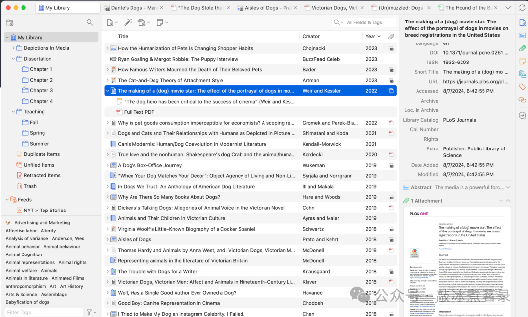Image resolution: width=528 pixels, height=317 pixels.
Task: Select the Spring collection under Teaching
Action: [x=37, y=133]
